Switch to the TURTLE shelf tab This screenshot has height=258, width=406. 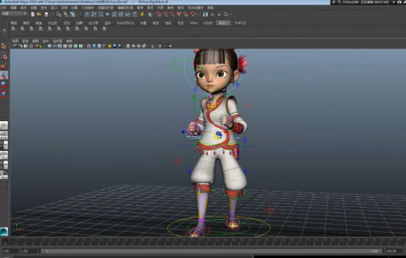click(x=240, y=23)
